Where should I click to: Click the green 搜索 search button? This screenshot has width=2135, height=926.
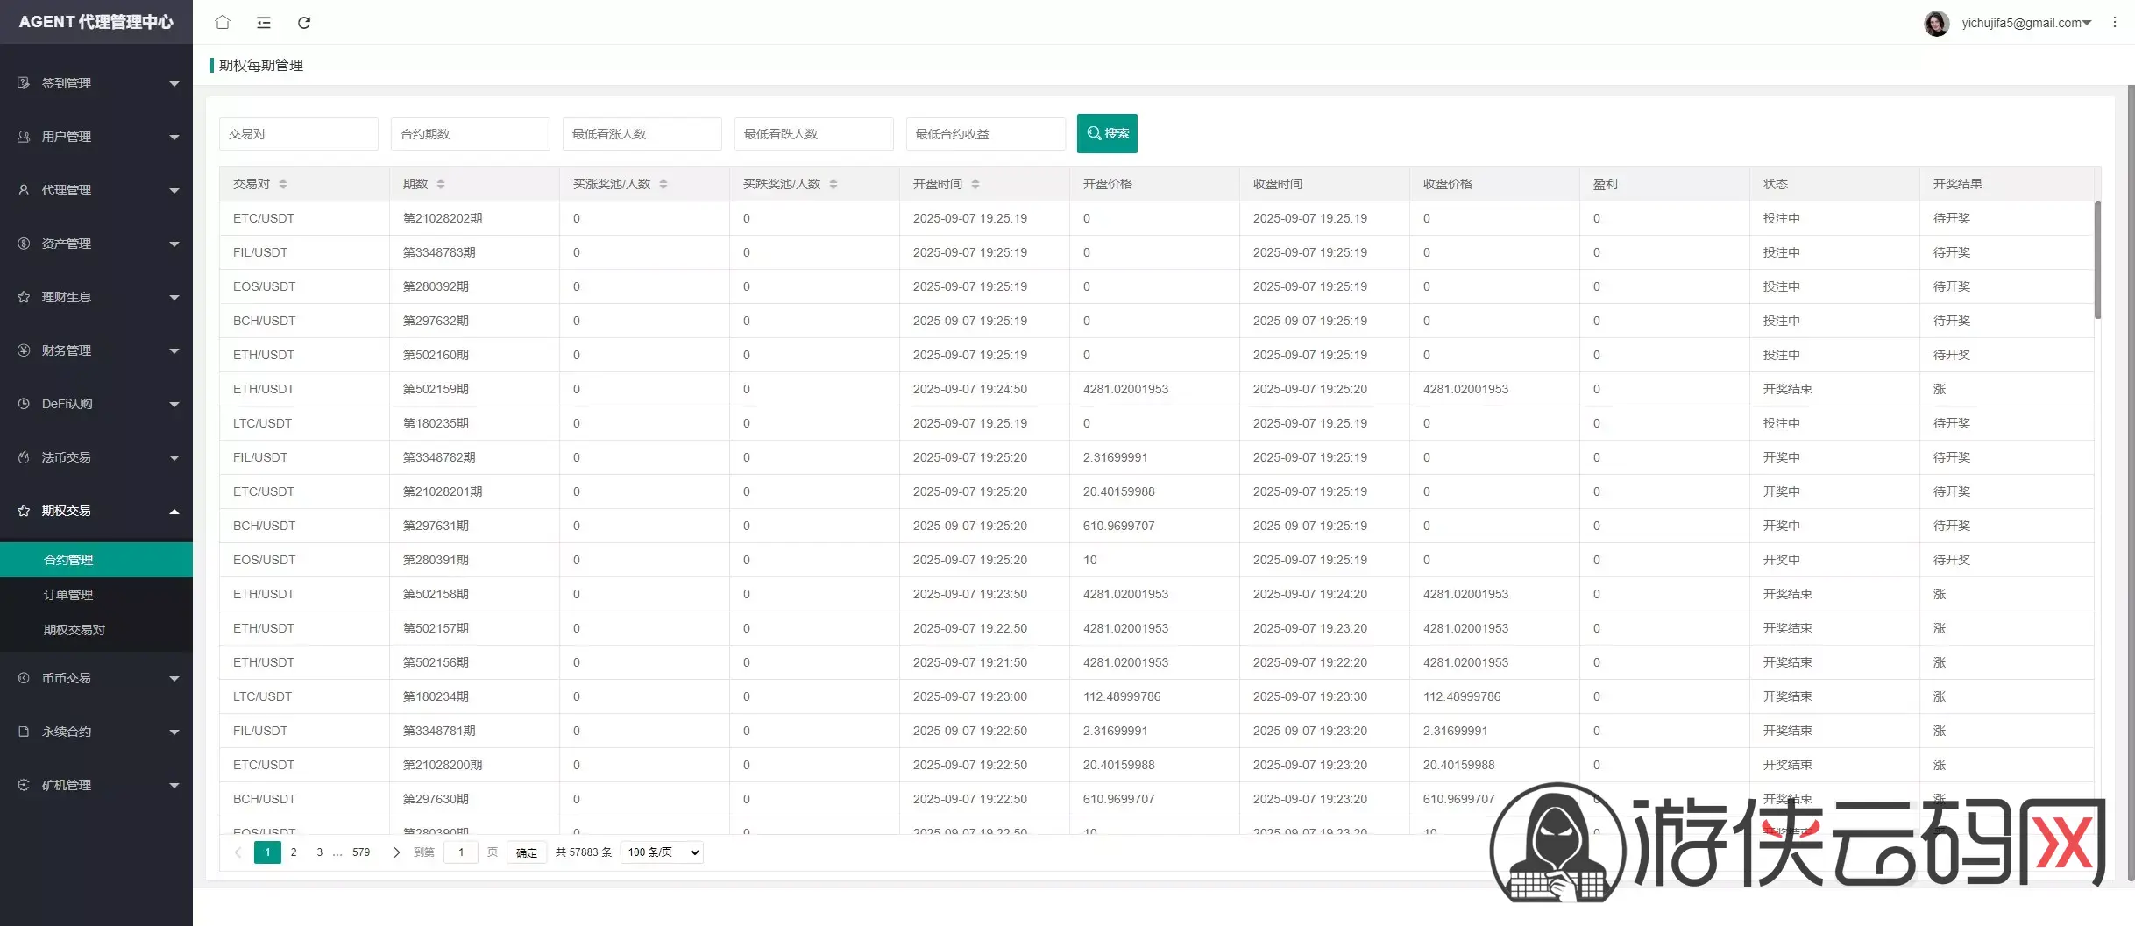[x=1107, y=133]
